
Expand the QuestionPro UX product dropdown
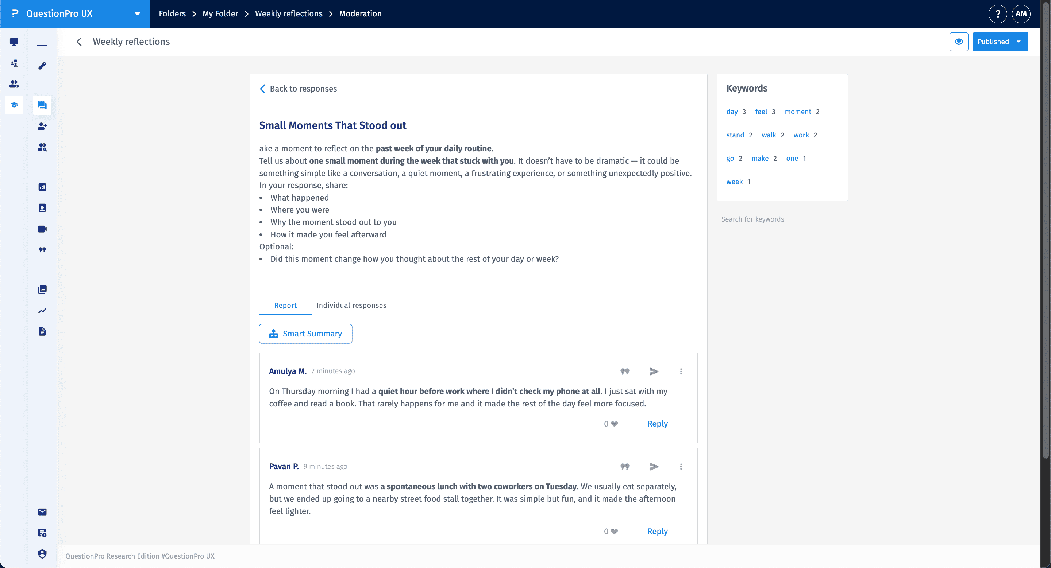137,14
